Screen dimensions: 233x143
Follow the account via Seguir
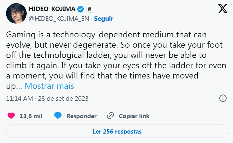tap(104, 19)
